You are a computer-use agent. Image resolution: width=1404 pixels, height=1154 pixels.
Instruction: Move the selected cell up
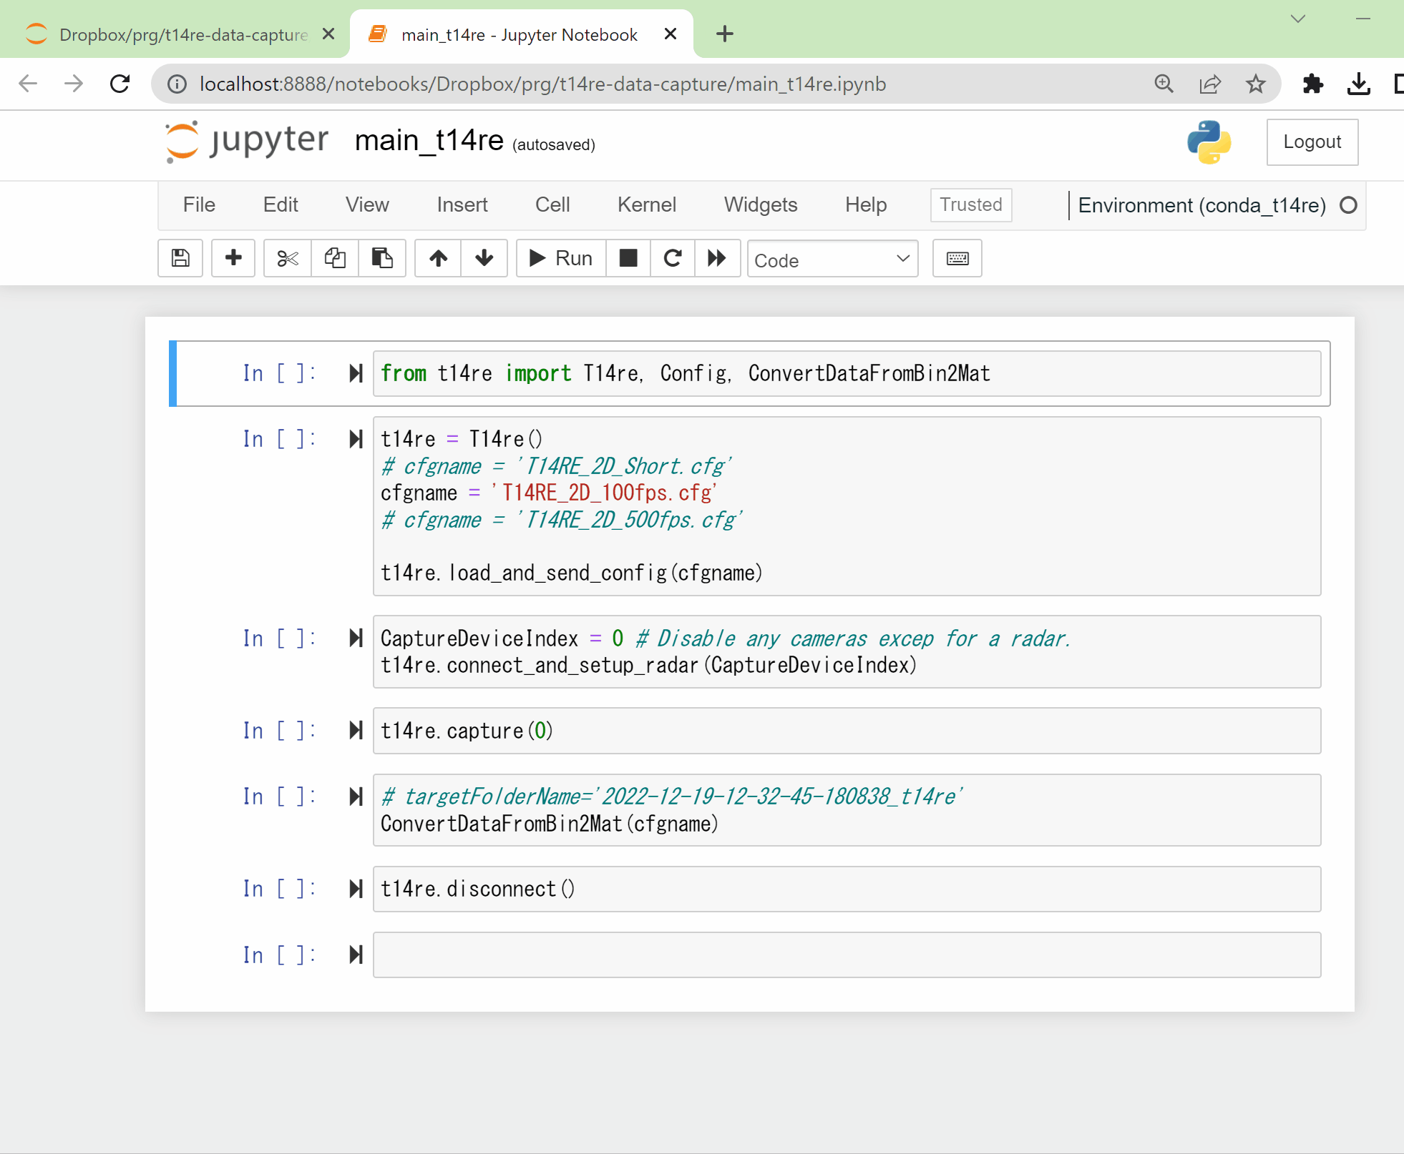coord(439,258)
